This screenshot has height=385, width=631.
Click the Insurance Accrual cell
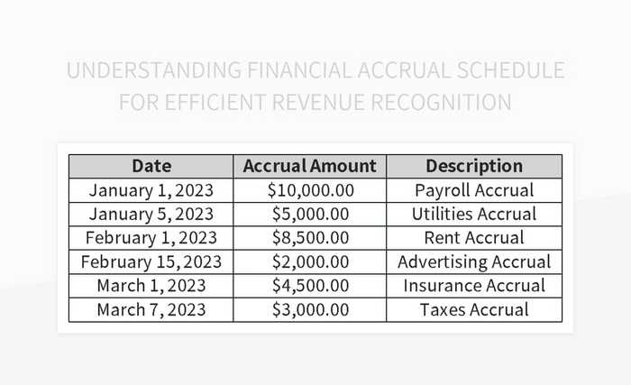tap(474, 286)
